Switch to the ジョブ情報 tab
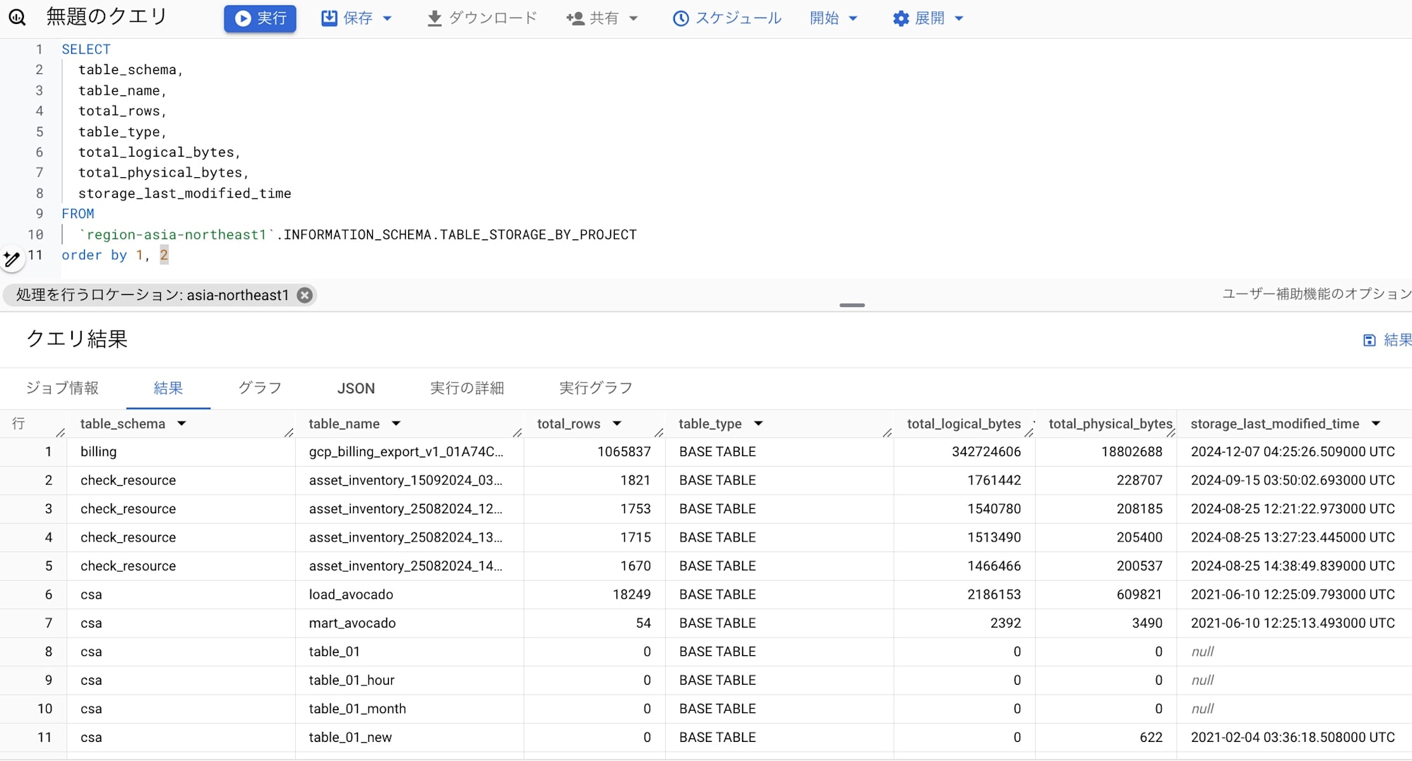 (62, 388)
